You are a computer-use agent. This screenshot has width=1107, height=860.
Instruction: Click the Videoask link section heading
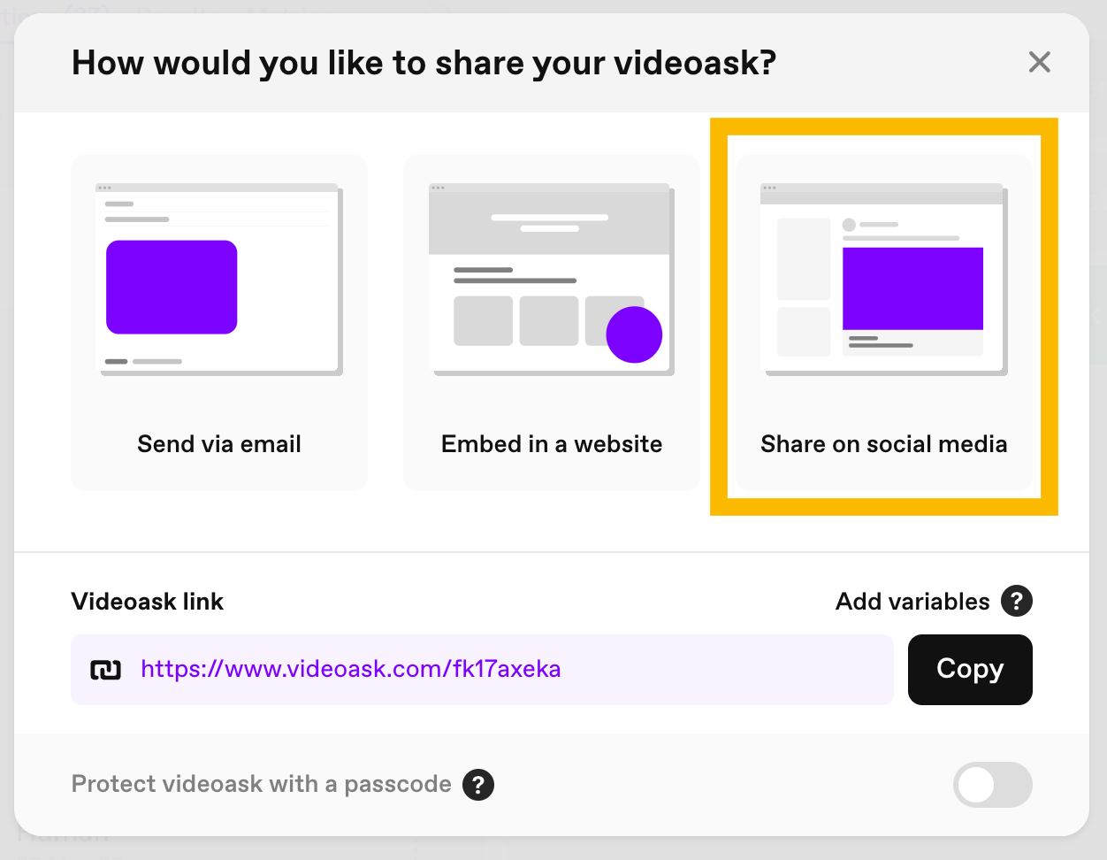click(x=148, y=602)
